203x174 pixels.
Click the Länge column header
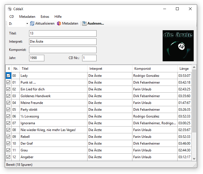click(184, 69)
